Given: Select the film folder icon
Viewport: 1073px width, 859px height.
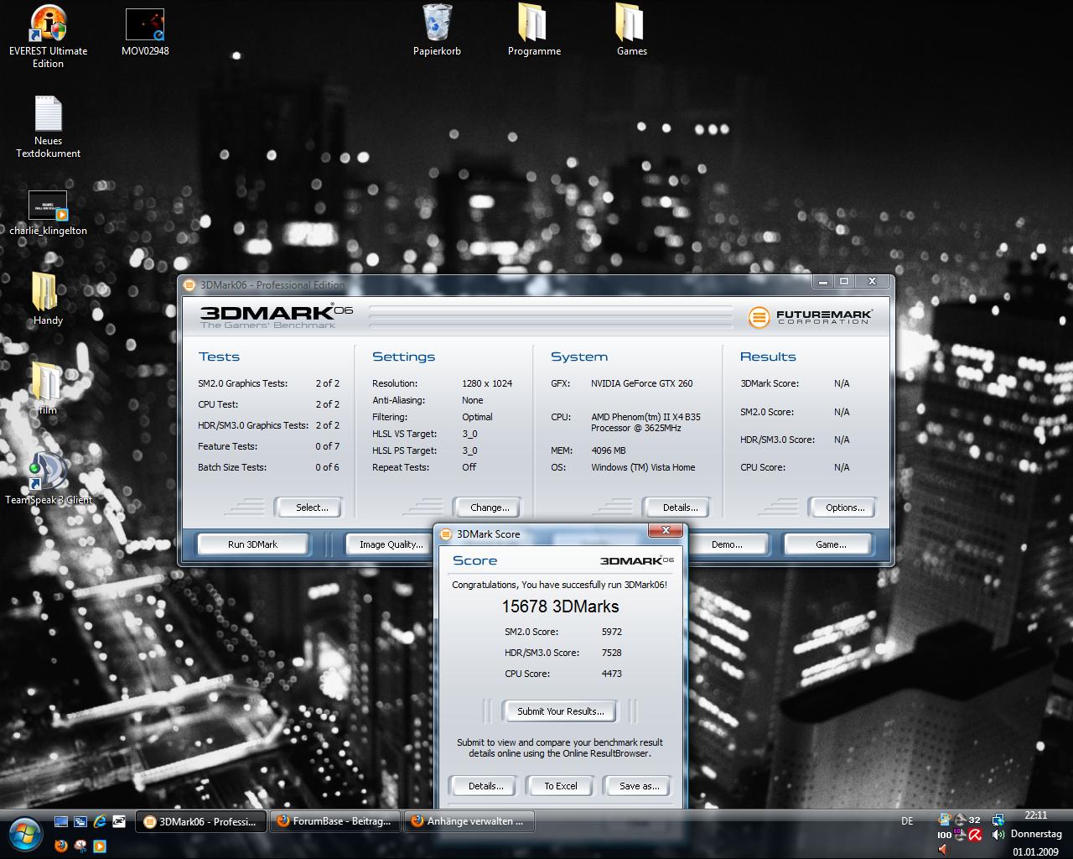Looking at the screenshot, I should pos(48,388).
